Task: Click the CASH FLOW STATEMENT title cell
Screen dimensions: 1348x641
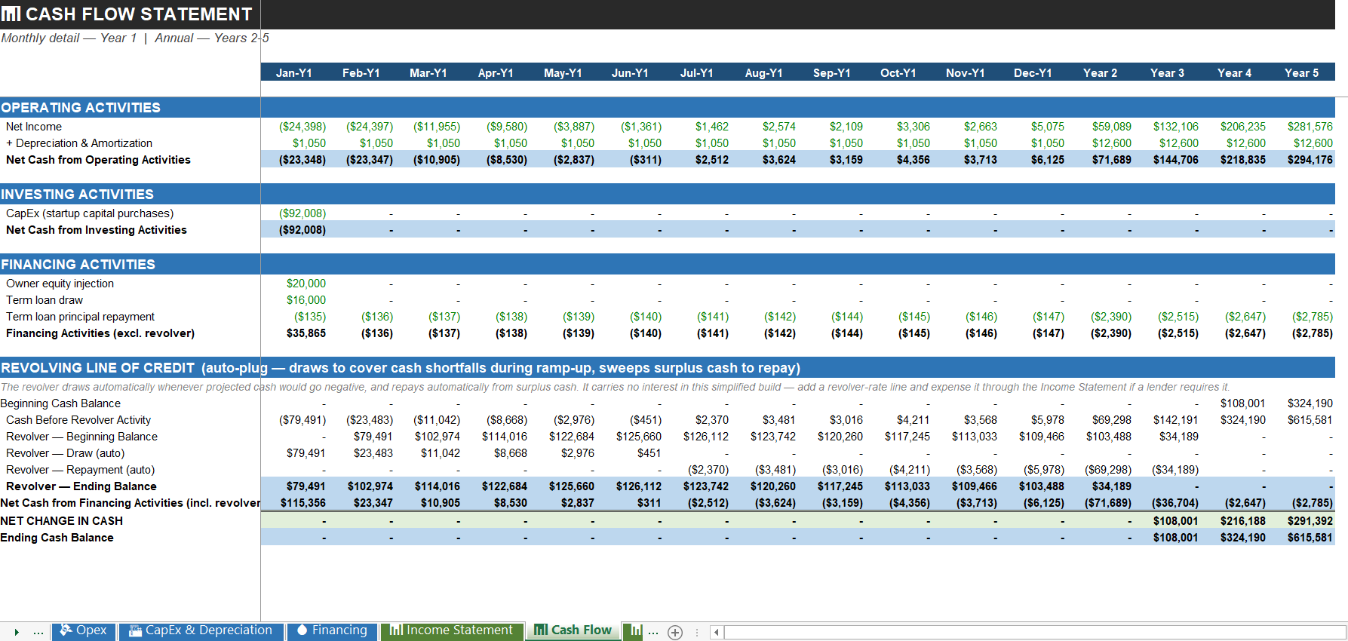Action: (130, 14)
